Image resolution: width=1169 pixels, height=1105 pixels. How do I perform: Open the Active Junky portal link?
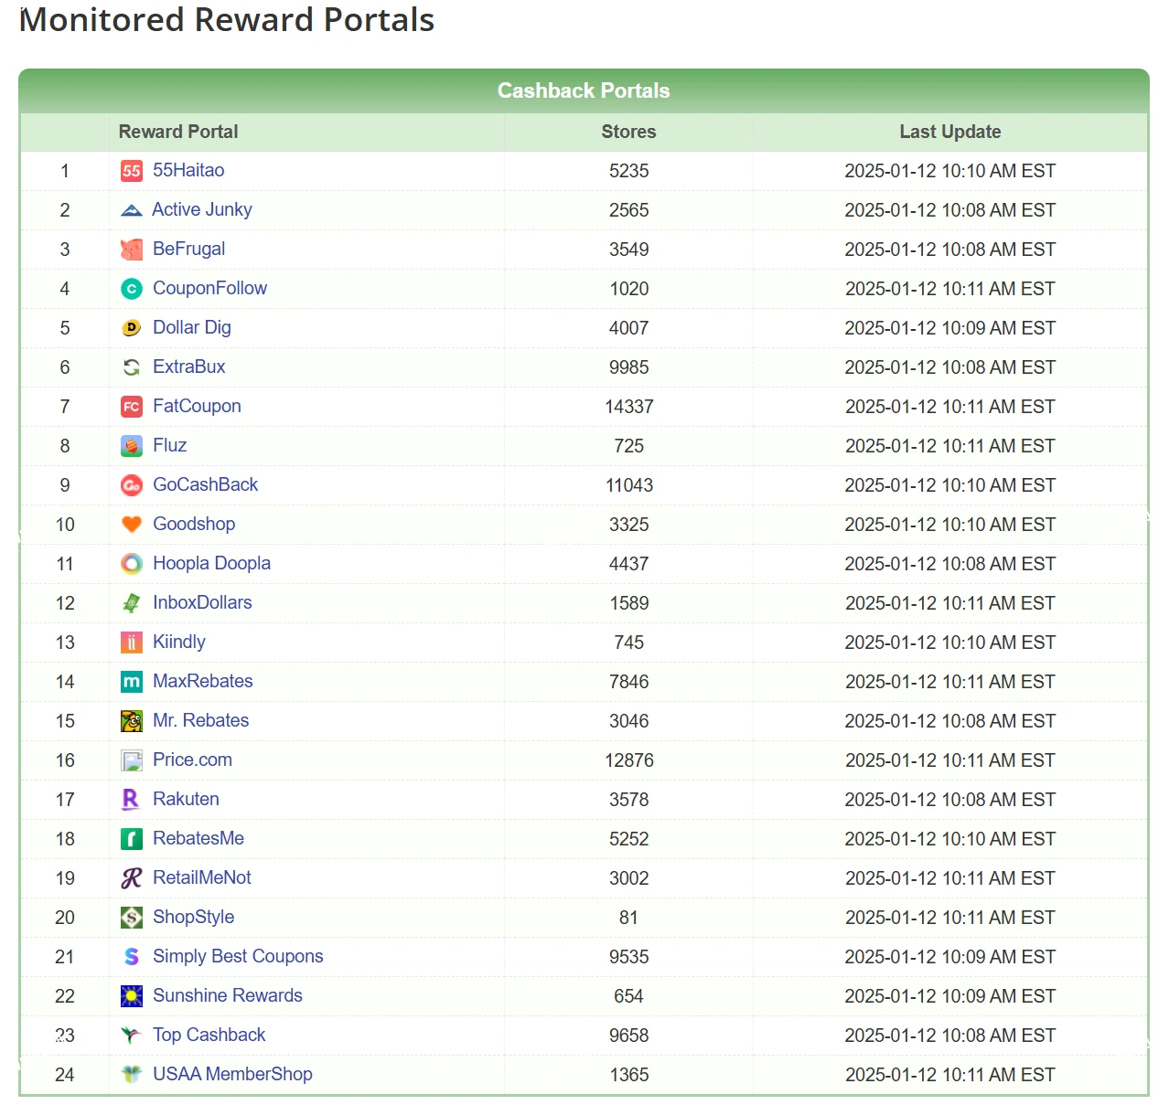tap(201, 209)
